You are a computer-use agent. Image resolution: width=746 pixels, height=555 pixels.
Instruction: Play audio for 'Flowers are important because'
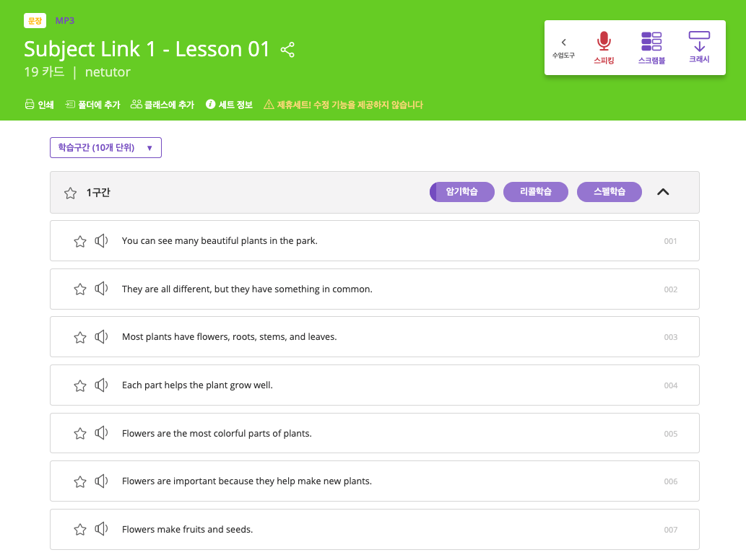[x=101, y=481]
